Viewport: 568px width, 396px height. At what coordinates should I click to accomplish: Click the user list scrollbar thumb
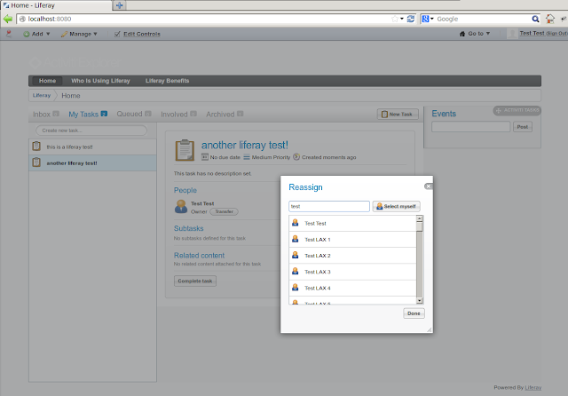coord(420,226)
